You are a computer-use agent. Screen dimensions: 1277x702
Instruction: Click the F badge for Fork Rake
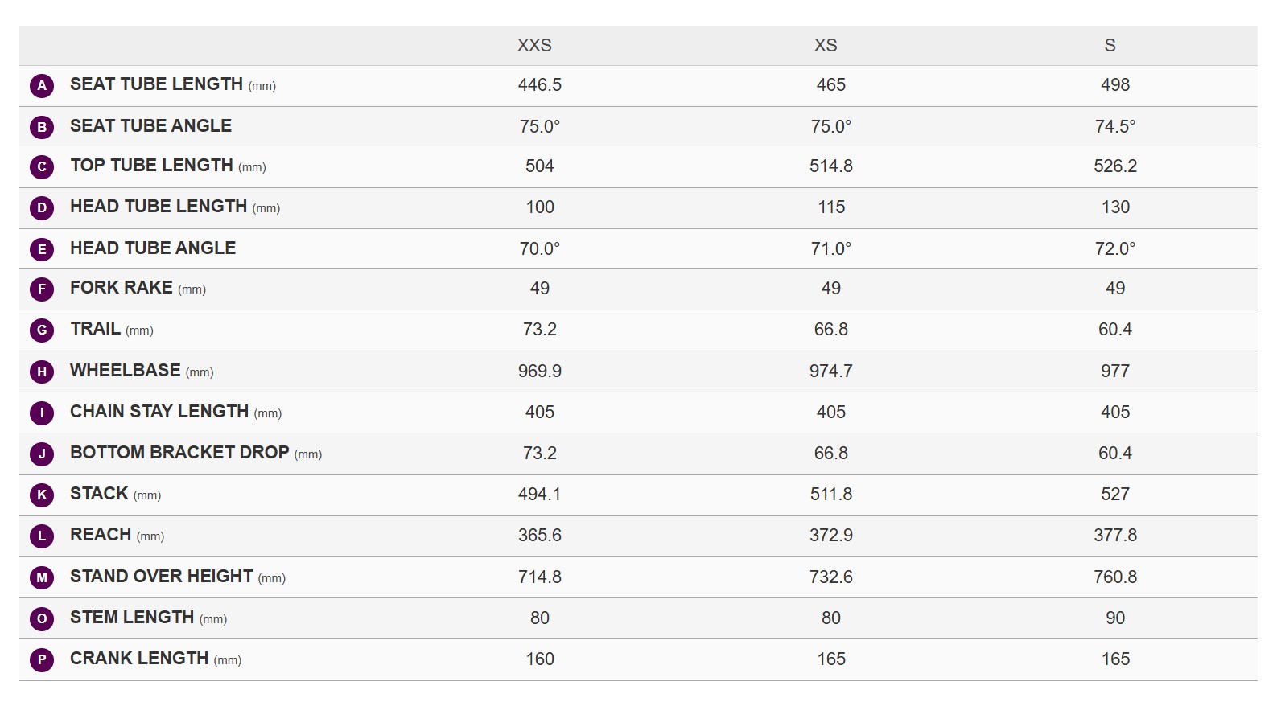point(42,289)
